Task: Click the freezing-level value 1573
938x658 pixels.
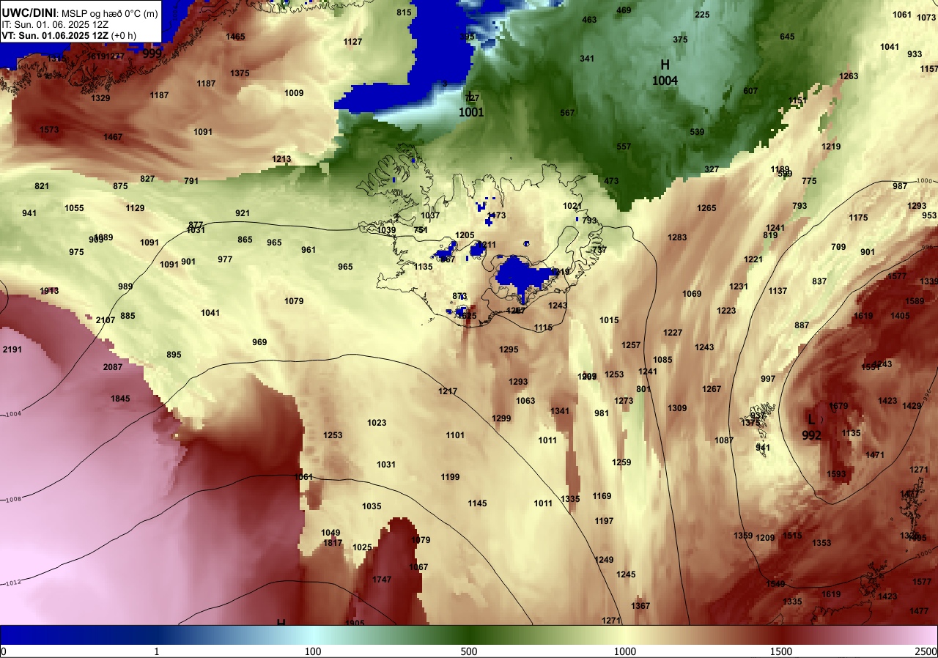Action: pos(49,130)
